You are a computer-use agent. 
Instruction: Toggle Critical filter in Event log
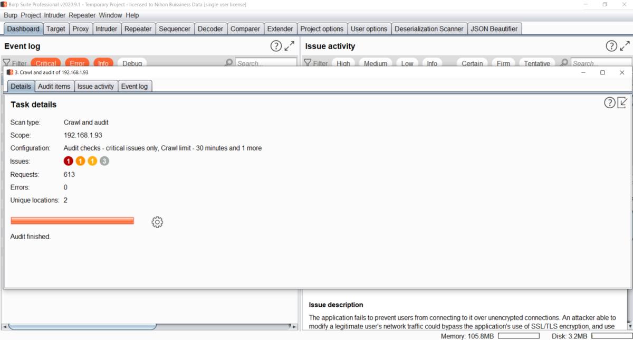46,63
